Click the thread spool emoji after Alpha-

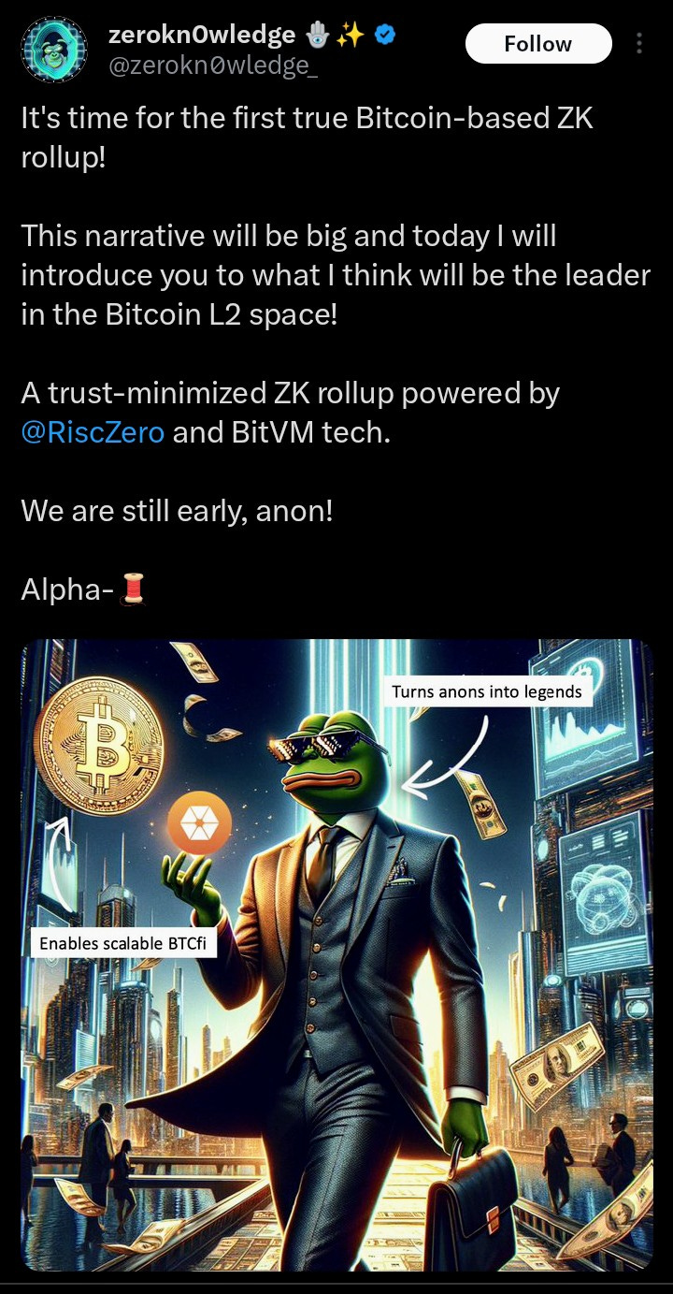[135, 590]
